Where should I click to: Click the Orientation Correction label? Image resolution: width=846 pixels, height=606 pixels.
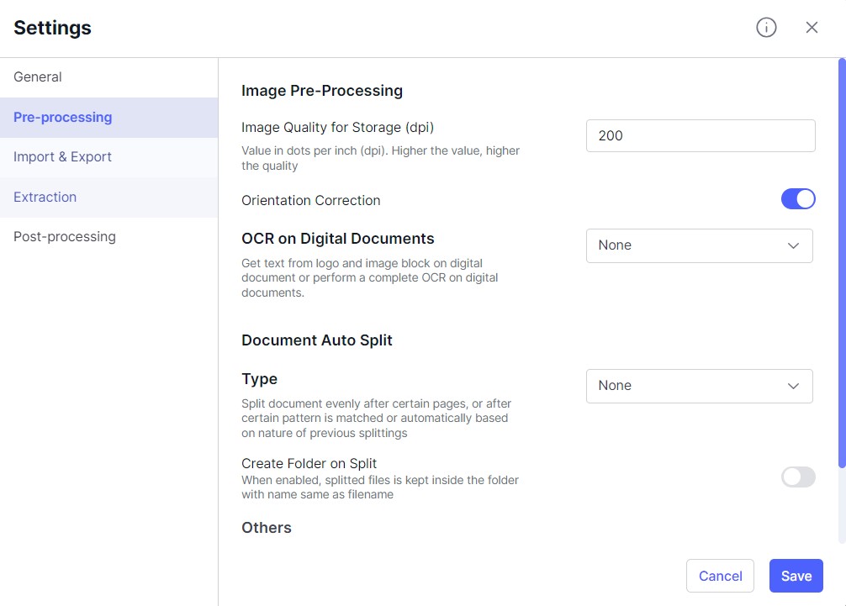311,201
